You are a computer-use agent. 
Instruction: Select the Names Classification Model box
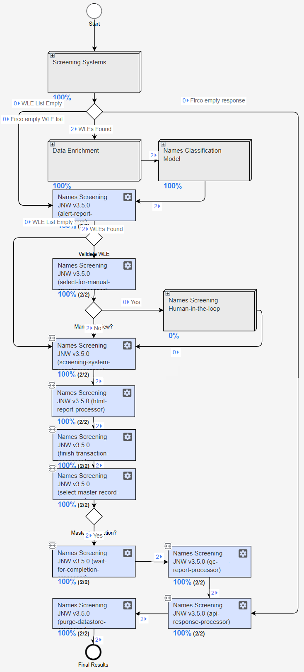click(205, 161)
